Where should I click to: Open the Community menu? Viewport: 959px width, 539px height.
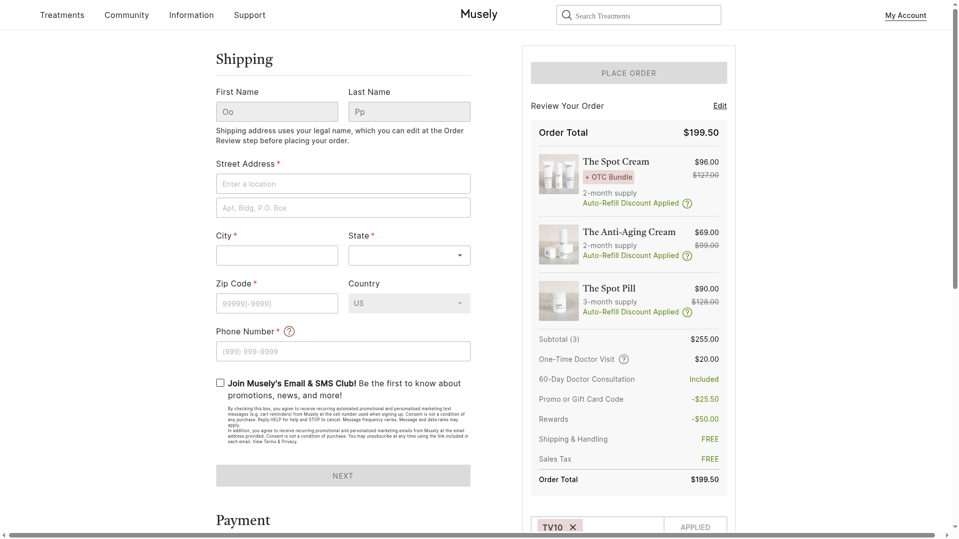pos(126,15)
